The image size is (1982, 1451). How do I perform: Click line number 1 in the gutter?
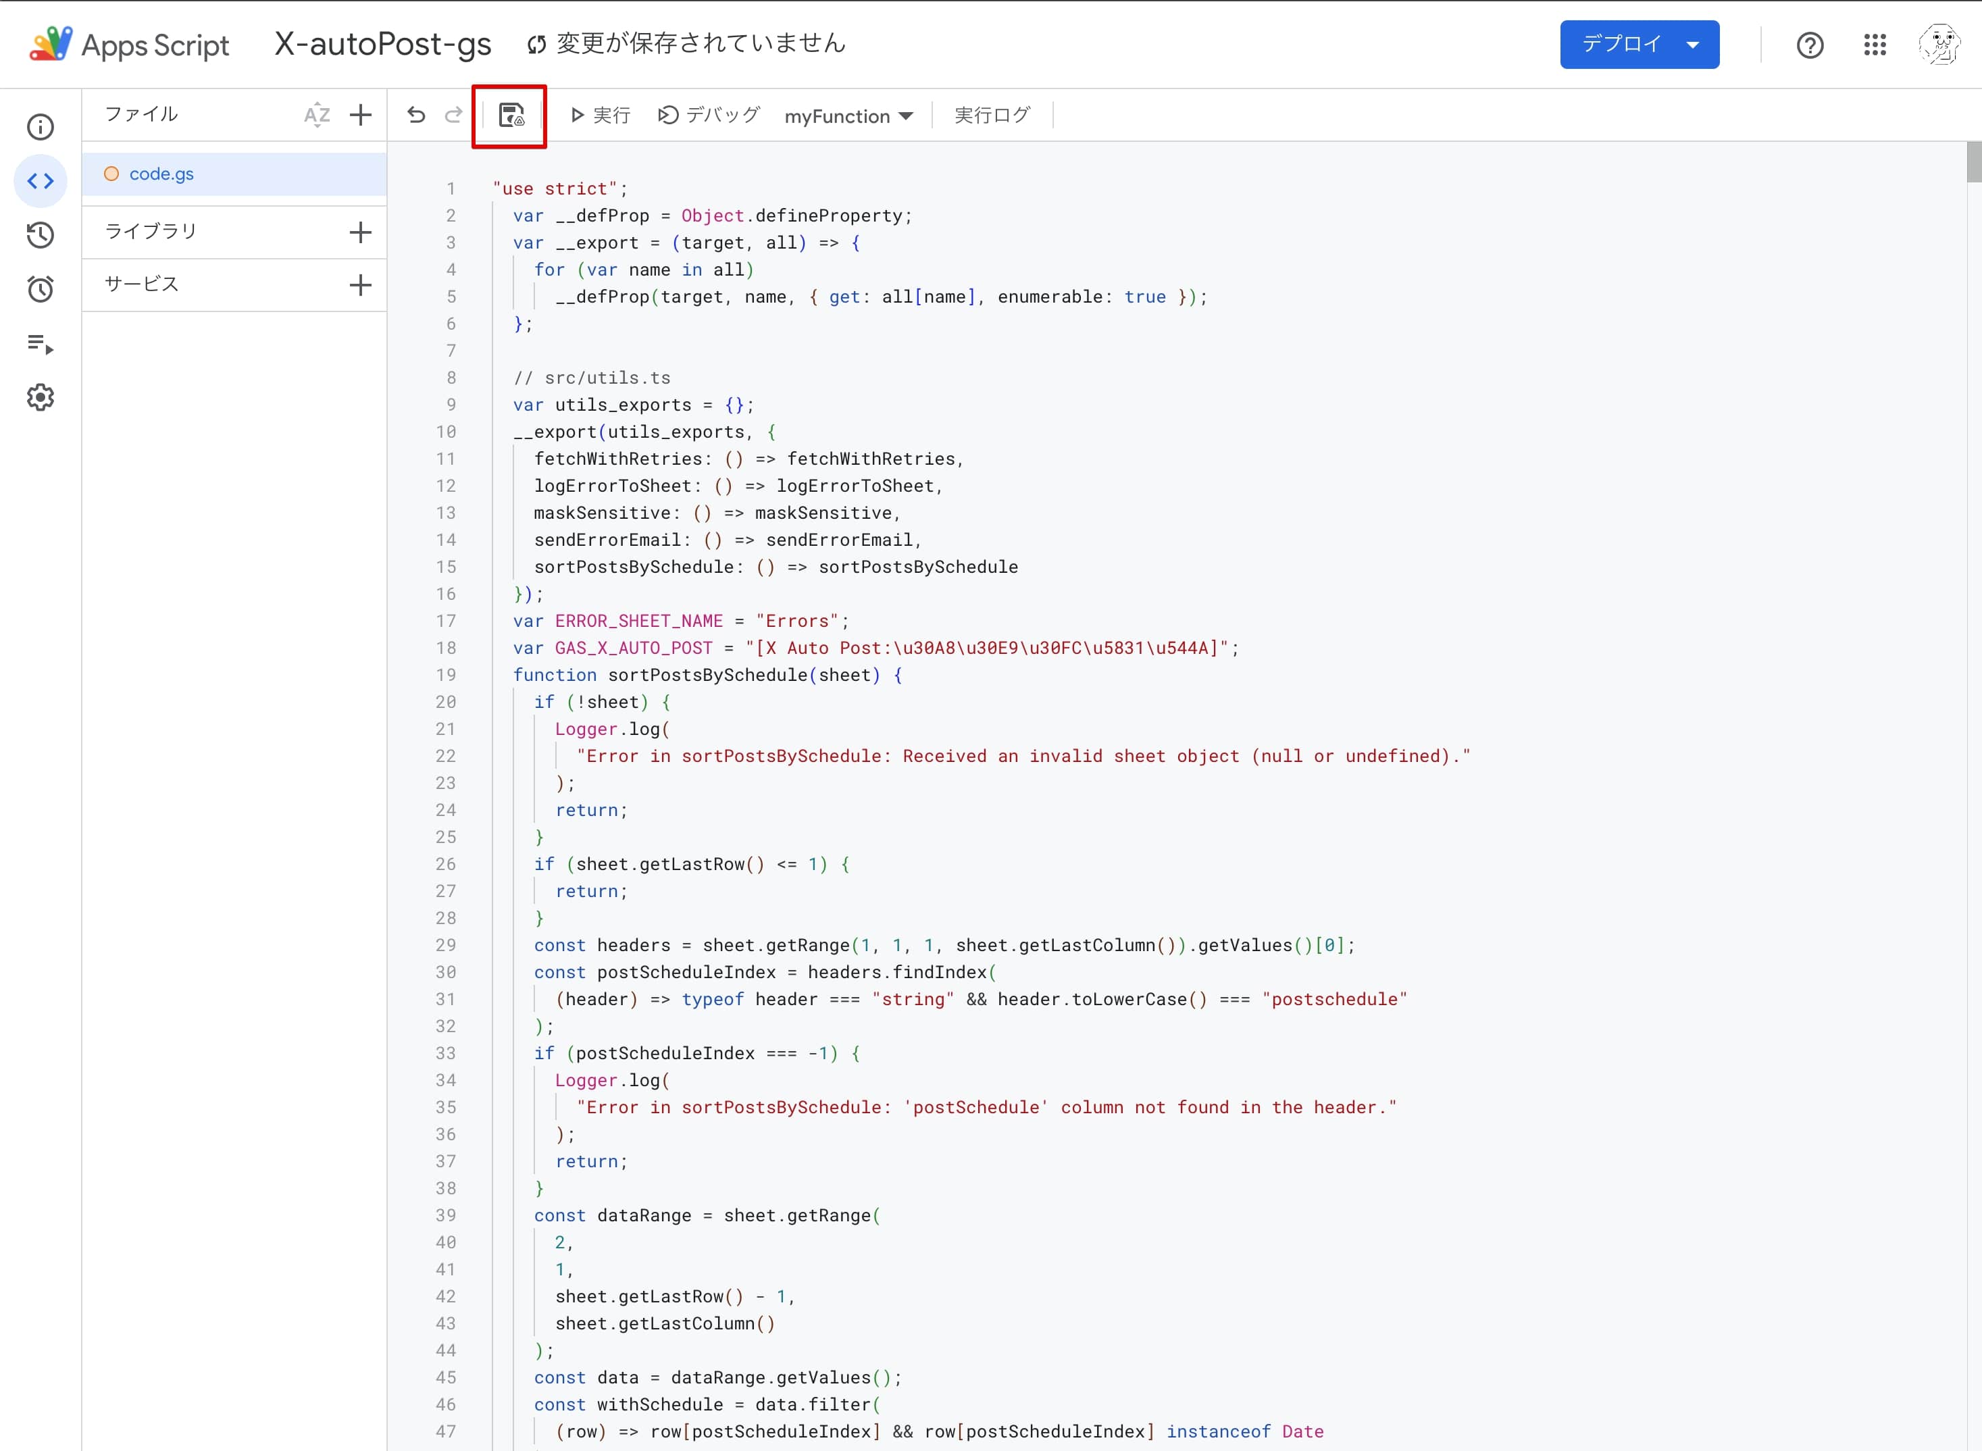coord(451,188)
